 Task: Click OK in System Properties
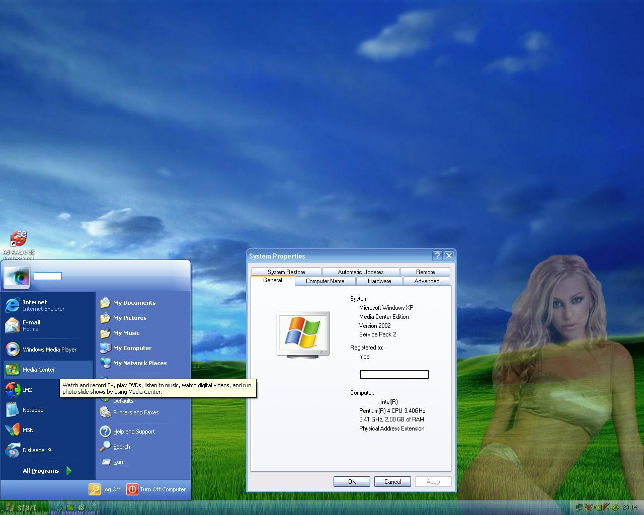(x=352, y=482)
